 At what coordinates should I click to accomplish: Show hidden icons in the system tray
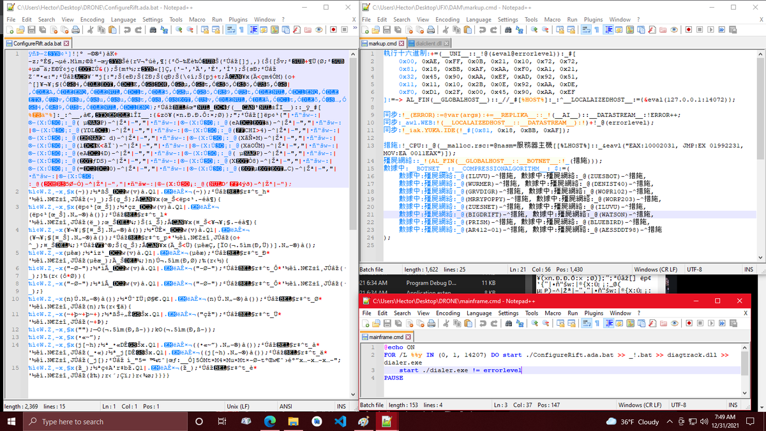tap(670, 421)
